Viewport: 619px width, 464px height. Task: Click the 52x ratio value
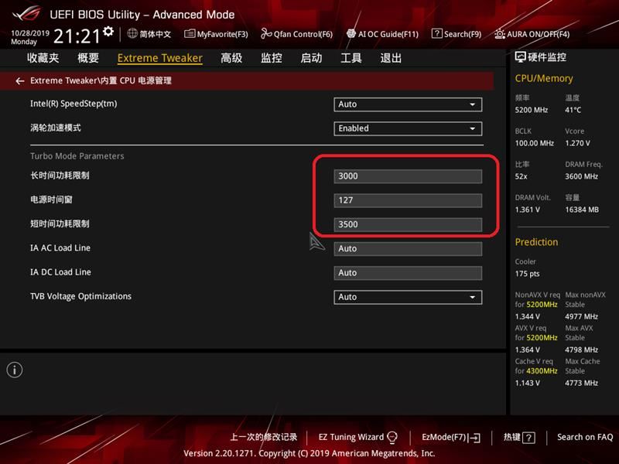pyautogui.click(x=521, y=176)
